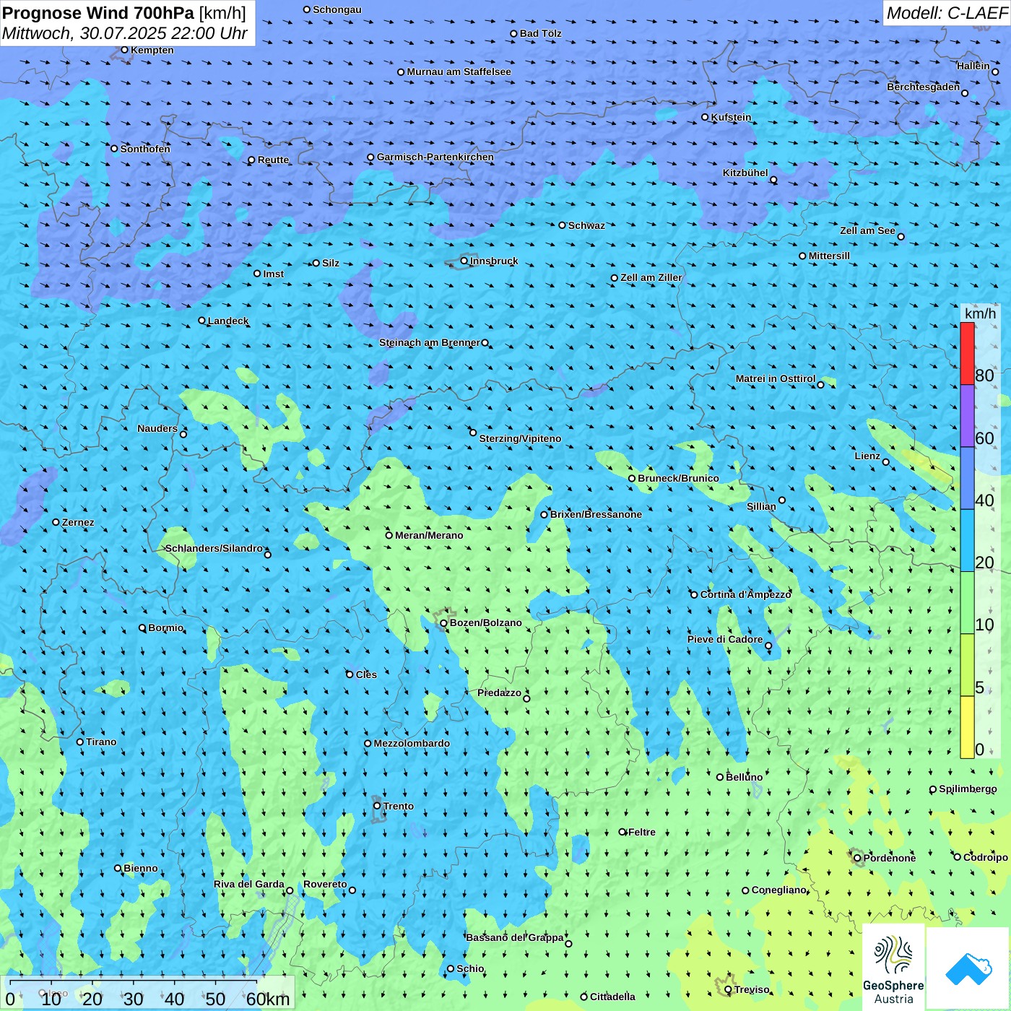Click the 'Riva del Garda' label

249,884
